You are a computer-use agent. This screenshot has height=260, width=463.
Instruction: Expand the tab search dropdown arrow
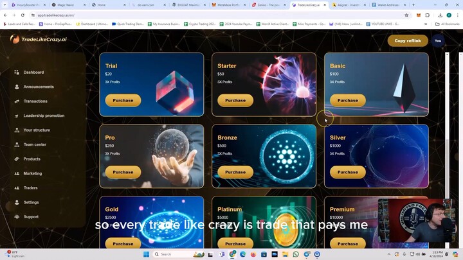[x=5, y=4]
